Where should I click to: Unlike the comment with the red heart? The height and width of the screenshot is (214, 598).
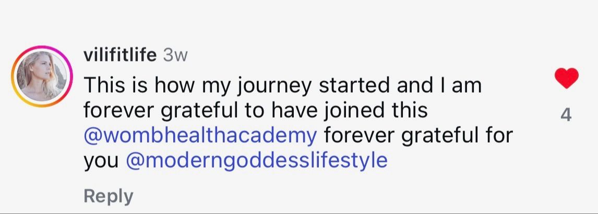pos(566,79)
